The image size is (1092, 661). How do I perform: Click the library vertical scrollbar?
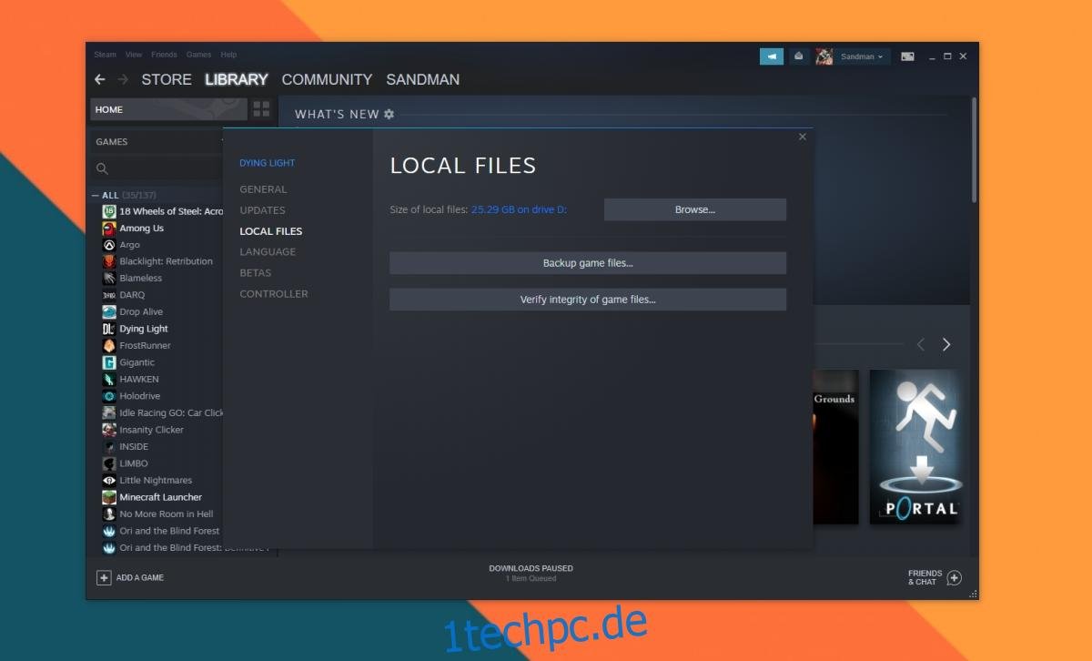point(974,150)
